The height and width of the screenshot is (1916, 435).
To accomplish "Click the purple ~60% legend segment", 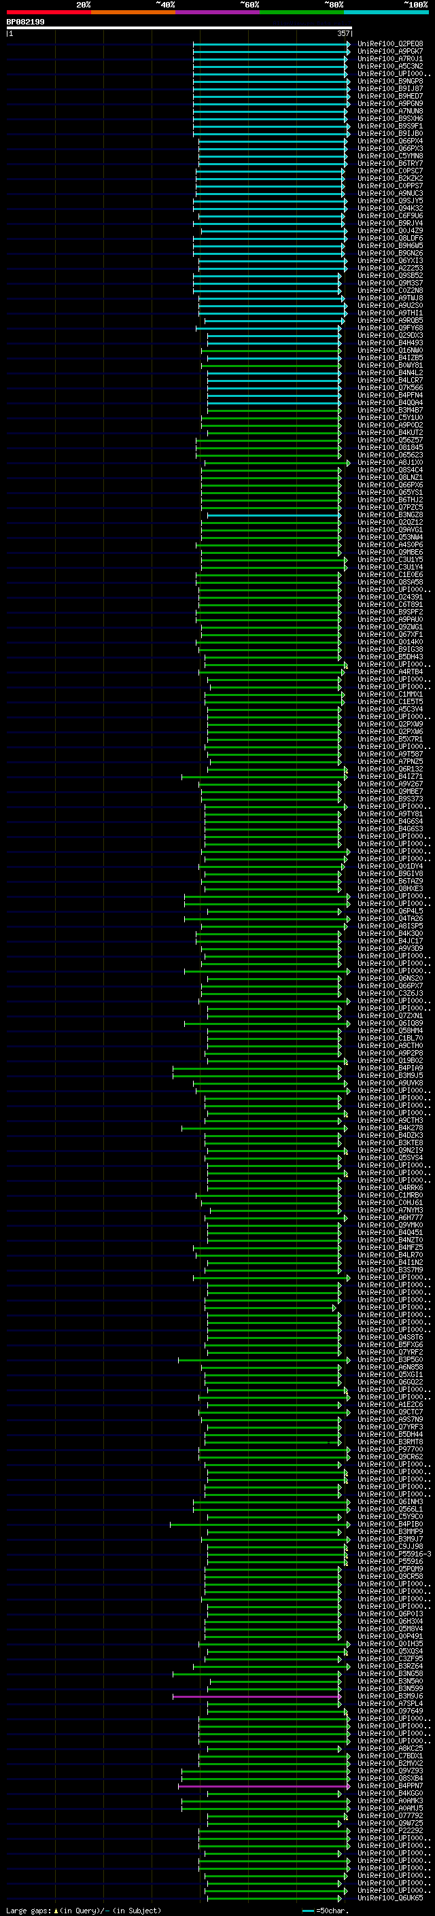I will (218, 12).
